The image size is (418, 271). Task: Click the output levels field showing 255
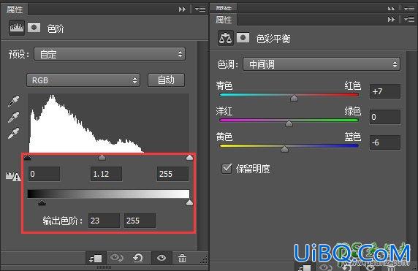point(140,221)
